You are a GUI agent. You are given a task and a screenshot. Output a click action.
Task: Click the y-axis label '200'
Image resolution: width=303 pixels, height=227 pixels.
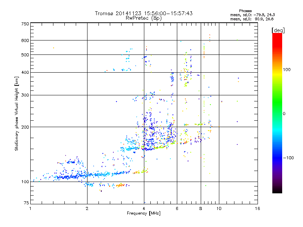(x=25, y=127)
